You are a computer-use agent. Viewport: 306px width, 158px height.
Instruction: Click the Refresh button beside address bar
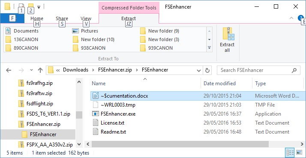(x=207, y=70)
